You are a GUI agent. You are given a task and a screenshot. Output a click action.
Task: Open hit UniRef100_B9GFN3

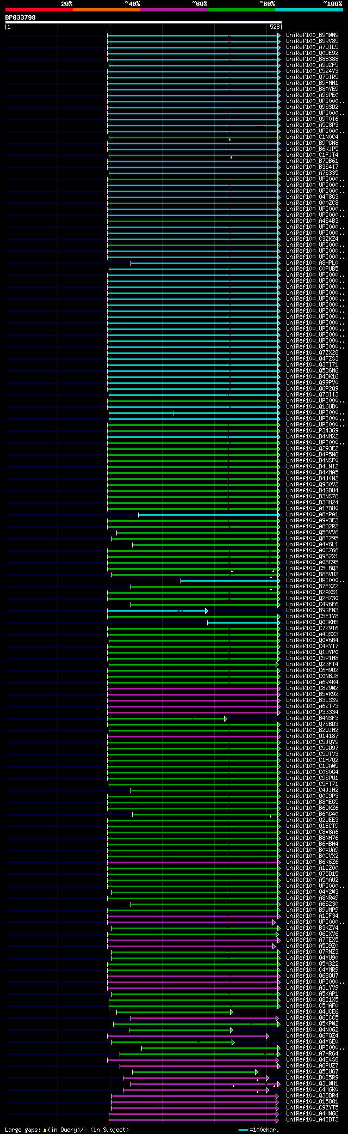pyautogui.click(x=312, y=610)
